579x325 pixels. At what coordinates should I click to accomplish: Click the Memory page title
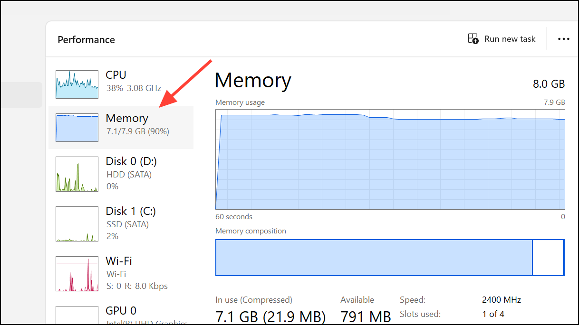pos(253,81)
